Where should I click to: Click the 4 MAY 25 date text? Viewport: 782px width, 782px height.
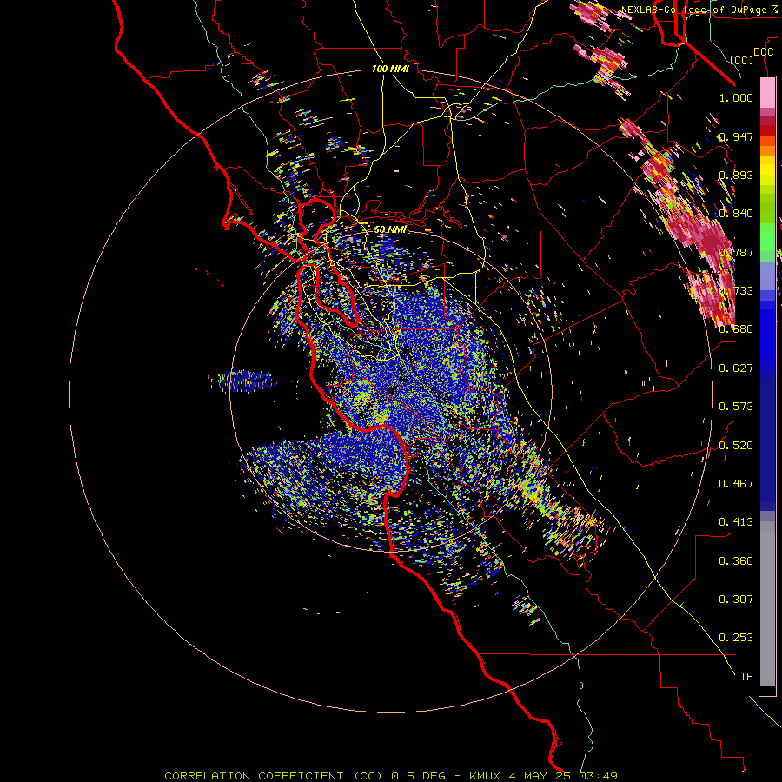click(540, 776)
